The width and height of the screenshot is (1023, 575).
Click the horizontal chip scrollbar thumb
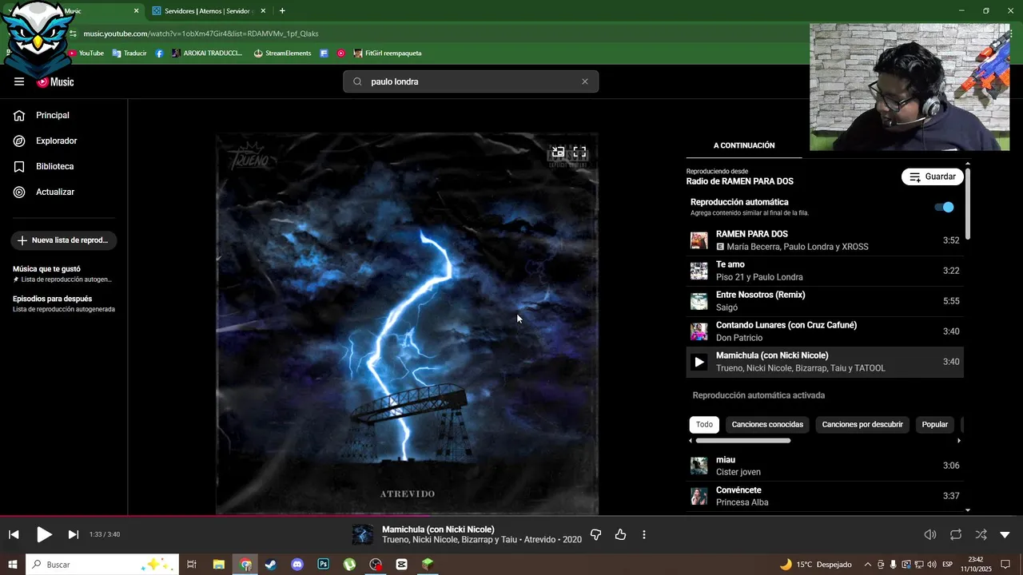point(742,441)
